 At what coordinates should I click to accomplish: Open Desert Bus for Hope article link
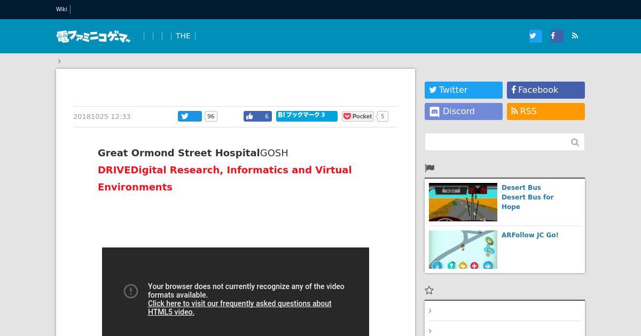tap(528, 197)
